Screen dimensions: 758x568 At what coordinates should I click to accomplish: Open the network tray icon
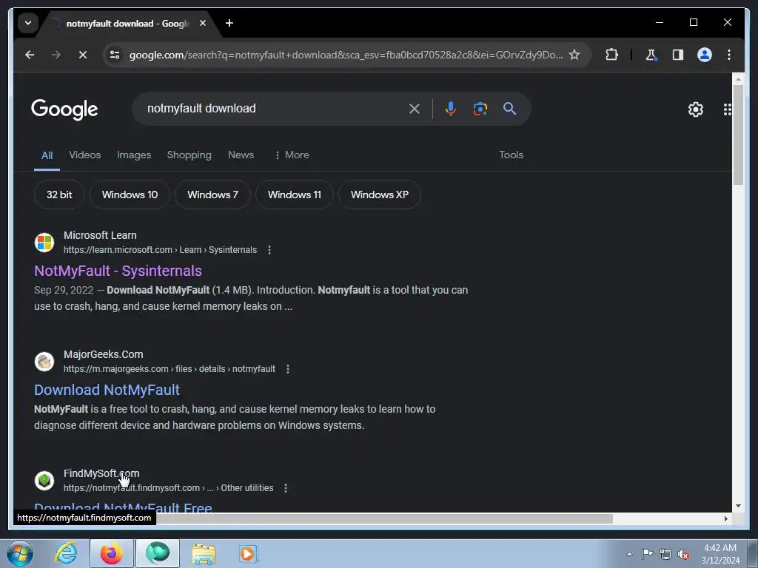point(665,554)
